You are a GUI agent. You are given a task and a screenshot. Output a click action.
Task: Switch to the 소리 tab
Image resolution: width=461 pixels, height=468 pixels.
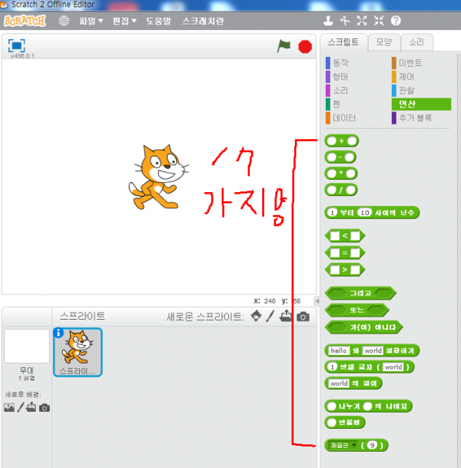[416, 42]
